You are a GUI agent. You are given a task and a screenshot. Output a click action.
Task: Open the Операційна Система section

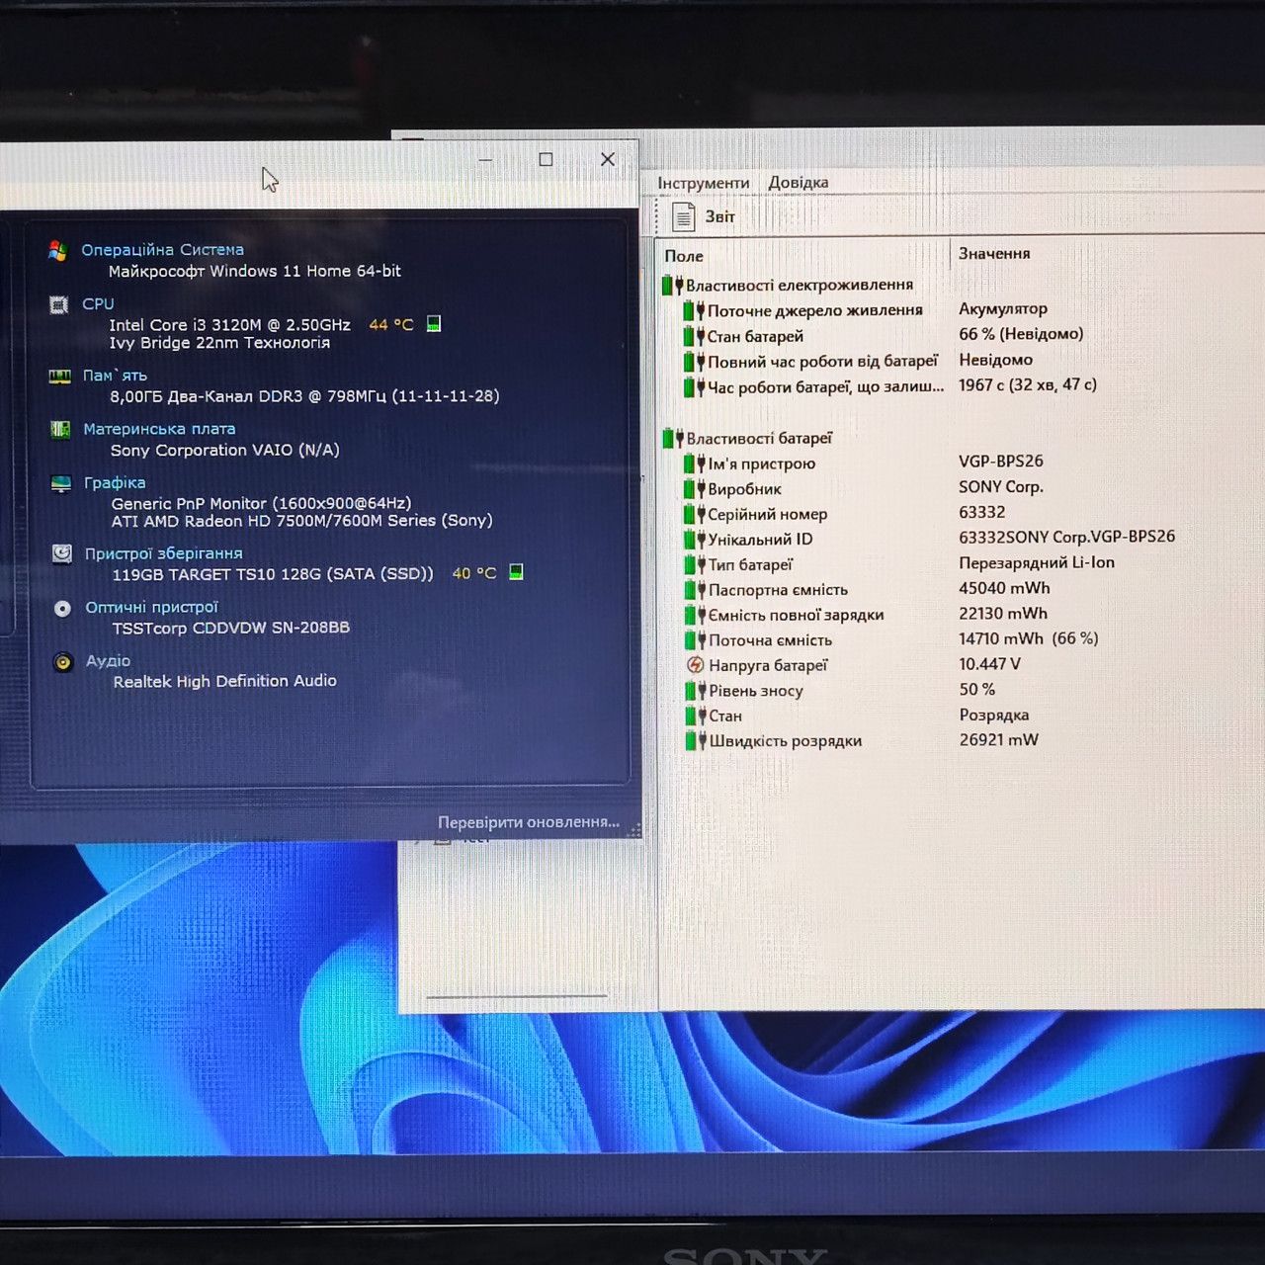point(162,250)
